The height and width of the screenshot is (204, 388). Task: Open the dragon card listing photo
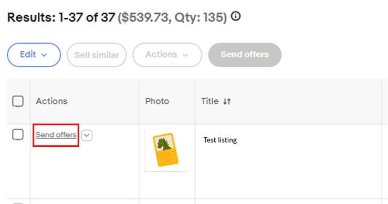166,150
